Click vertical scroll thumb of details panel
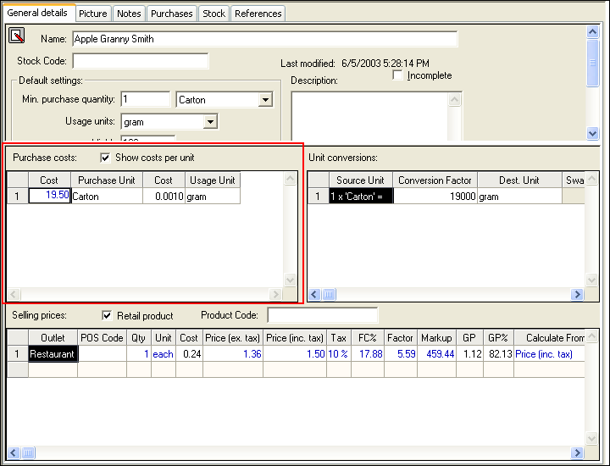610x466 pixels. [592, 63]
